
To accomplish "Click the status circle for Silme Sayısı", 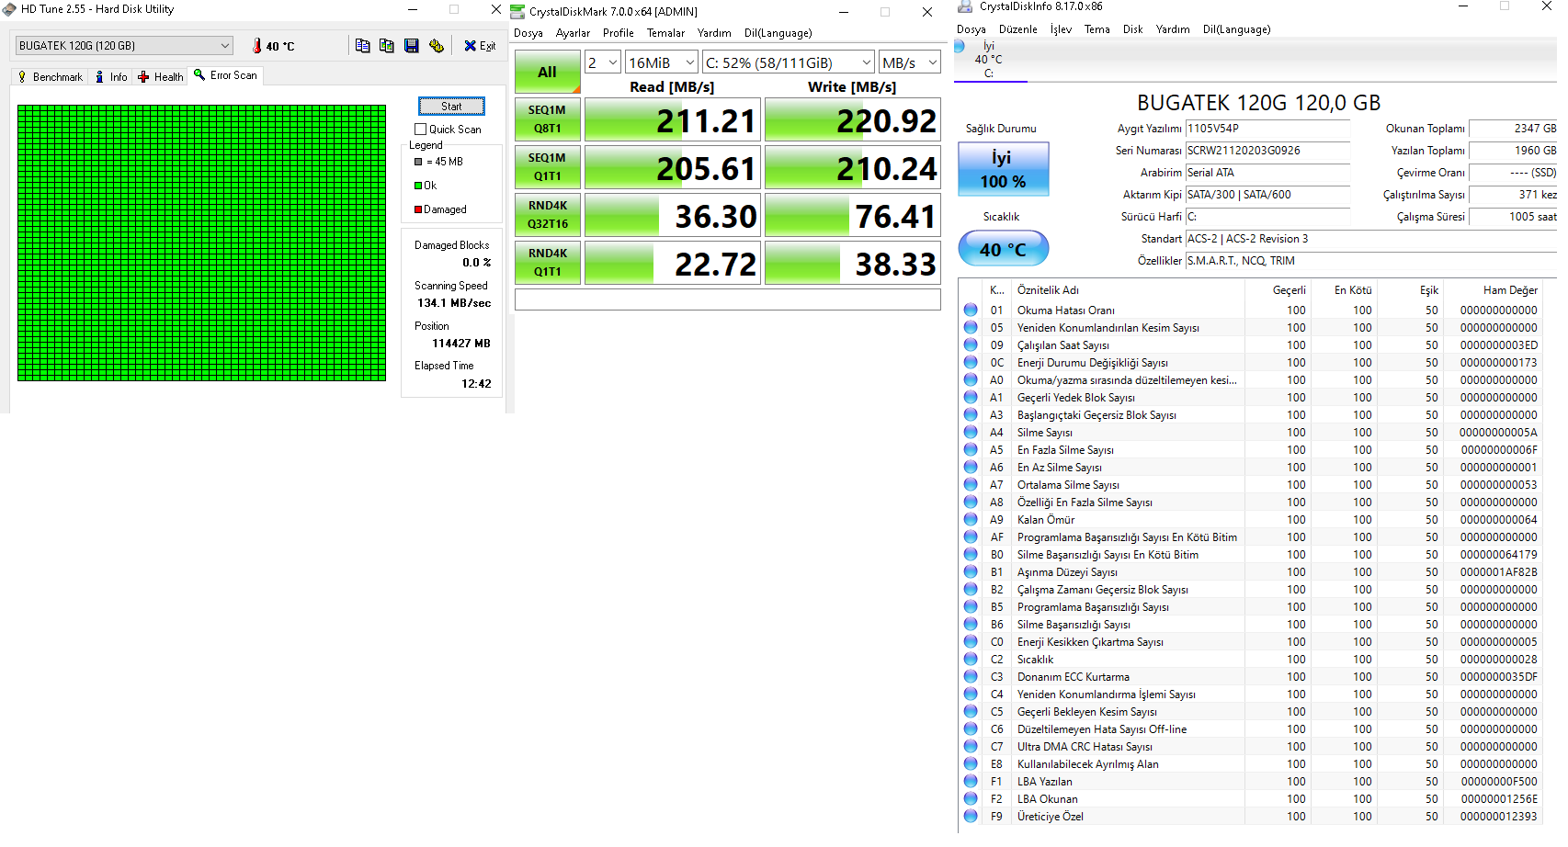I will point(971,432).
